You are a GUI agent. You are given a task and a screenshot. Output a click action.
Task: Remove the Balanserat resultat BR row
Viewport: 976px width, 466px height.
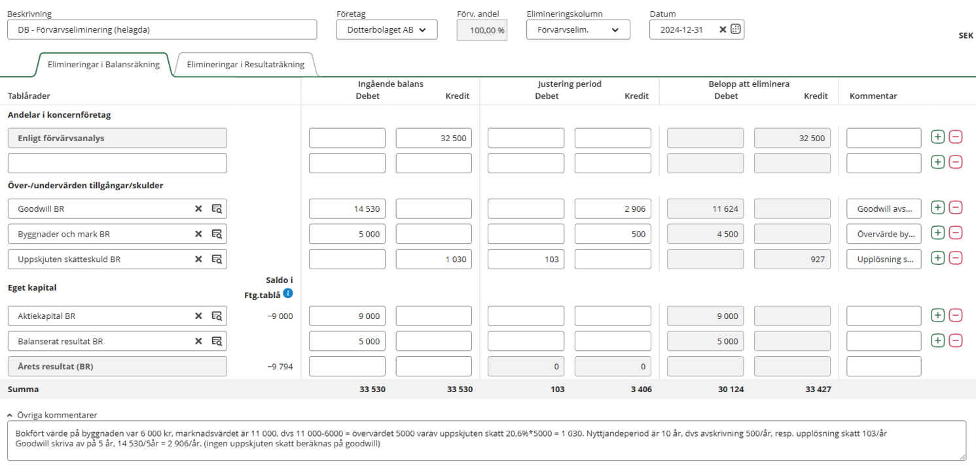pos(956,341)
